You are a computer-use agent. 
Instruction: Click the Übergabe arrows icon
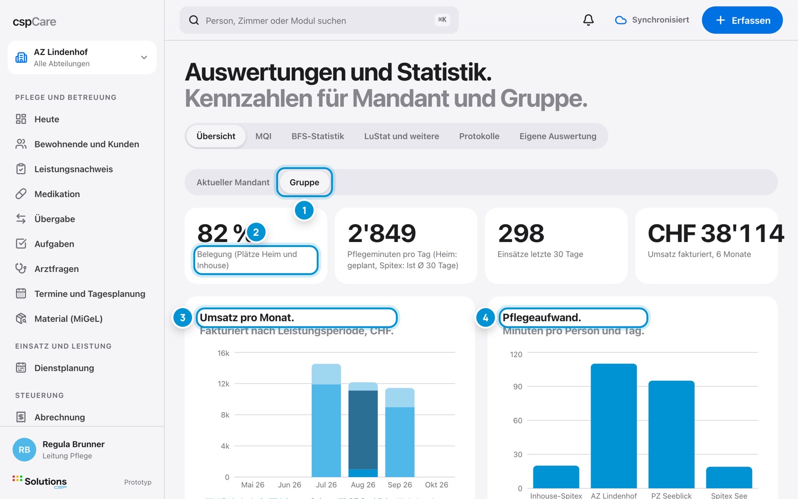coord(21,219)
